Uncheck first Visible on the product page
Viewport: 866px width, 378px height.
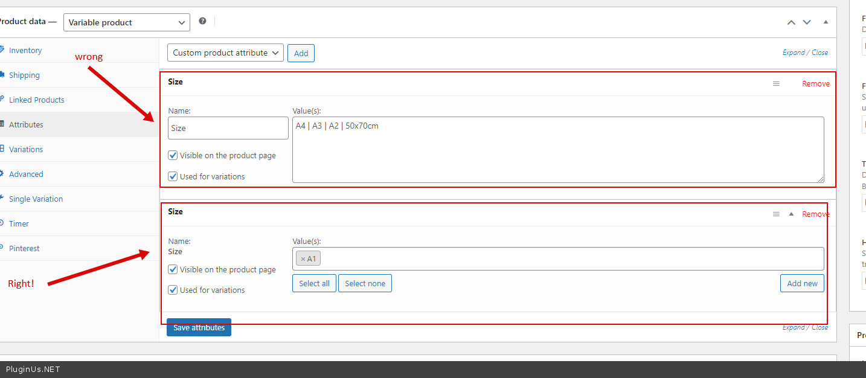click(173, 156)
